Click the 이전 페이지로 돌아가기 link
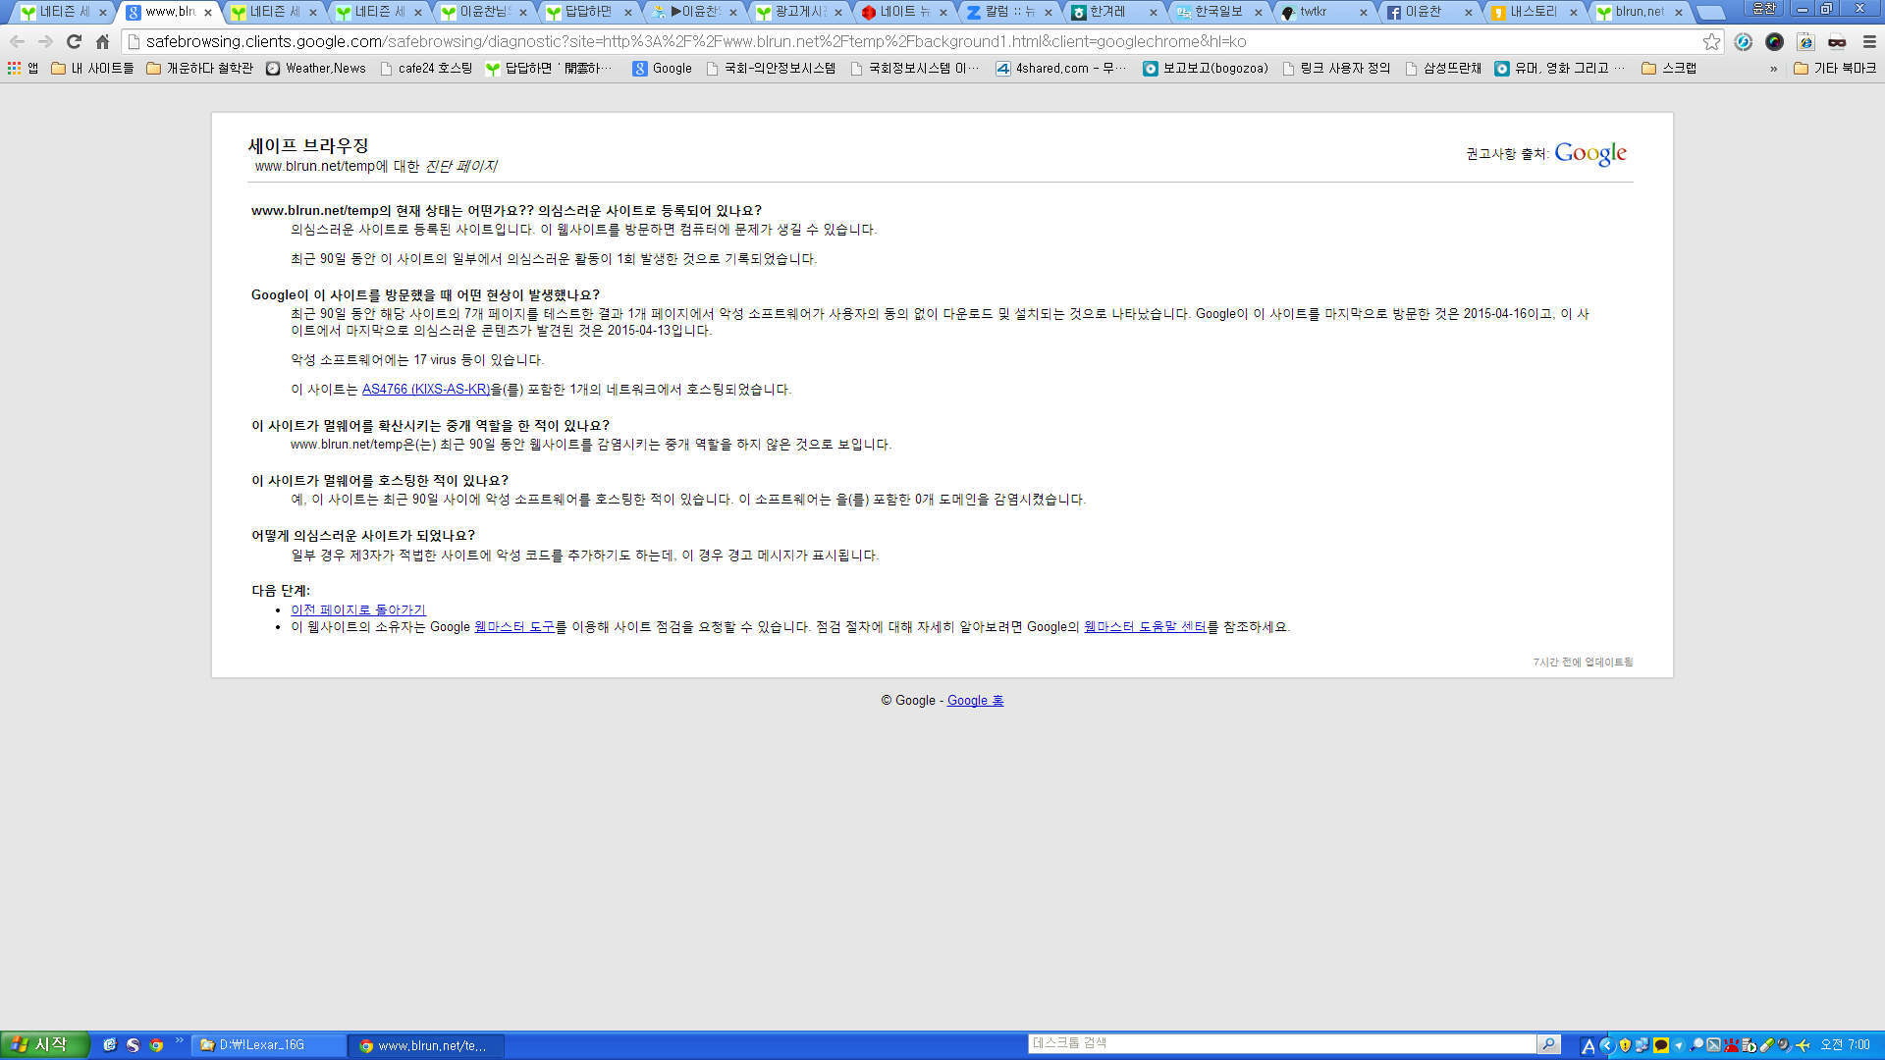1885x1060 pixels. (x=358, y=610)
